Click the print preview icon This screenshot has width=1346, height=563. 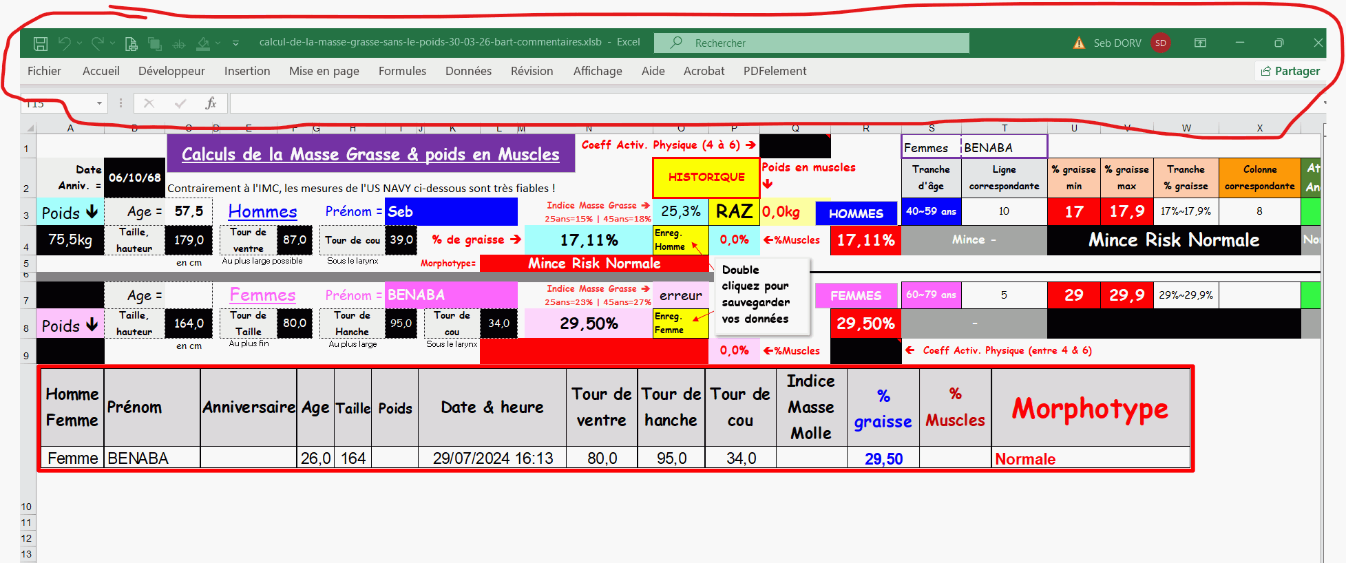[x=131, y=44]
